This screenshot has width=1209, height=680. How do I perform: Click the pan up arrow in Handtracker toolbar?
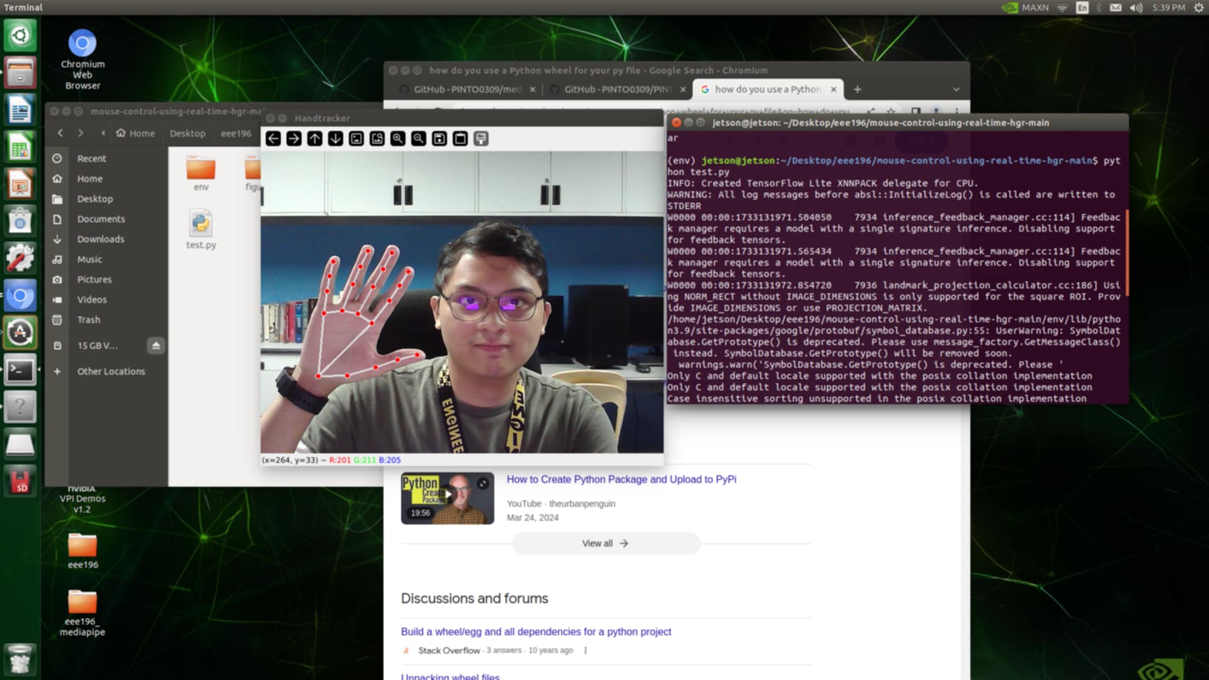point(315,139)
